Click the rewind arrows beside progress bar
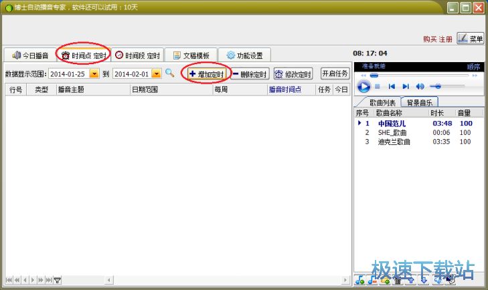 (x=363, y=76)
